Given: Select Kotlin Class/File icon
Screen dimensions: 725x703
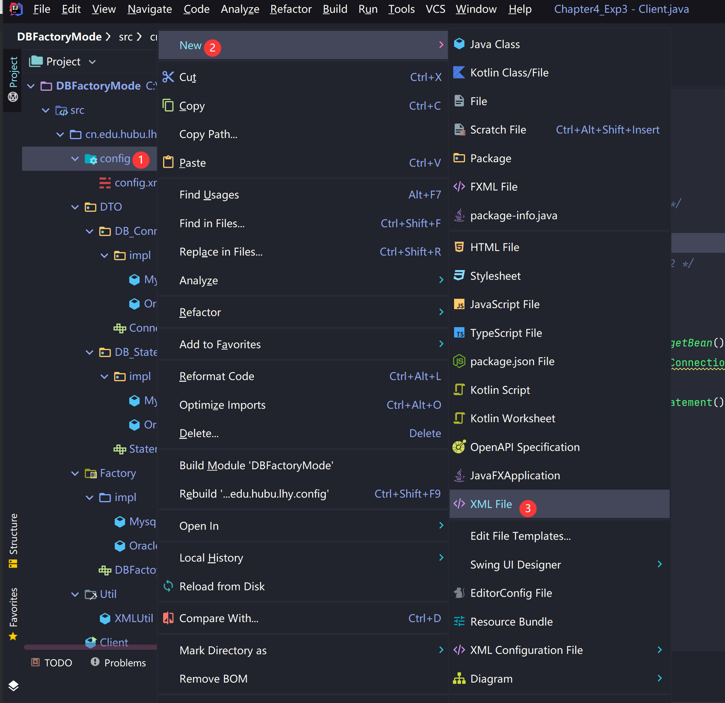Looking at the screenshot, I should [459, 73].
